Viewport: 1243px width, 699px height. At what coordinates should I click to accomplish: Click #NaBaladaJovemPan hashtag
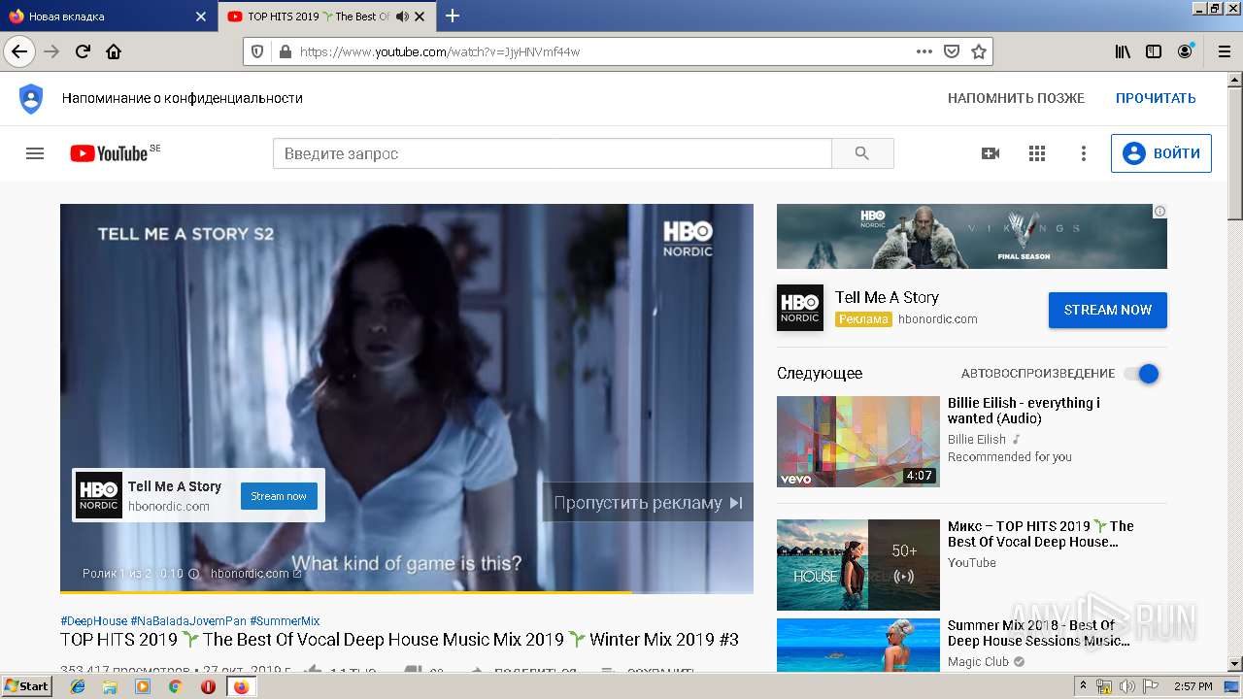point(188,621)
